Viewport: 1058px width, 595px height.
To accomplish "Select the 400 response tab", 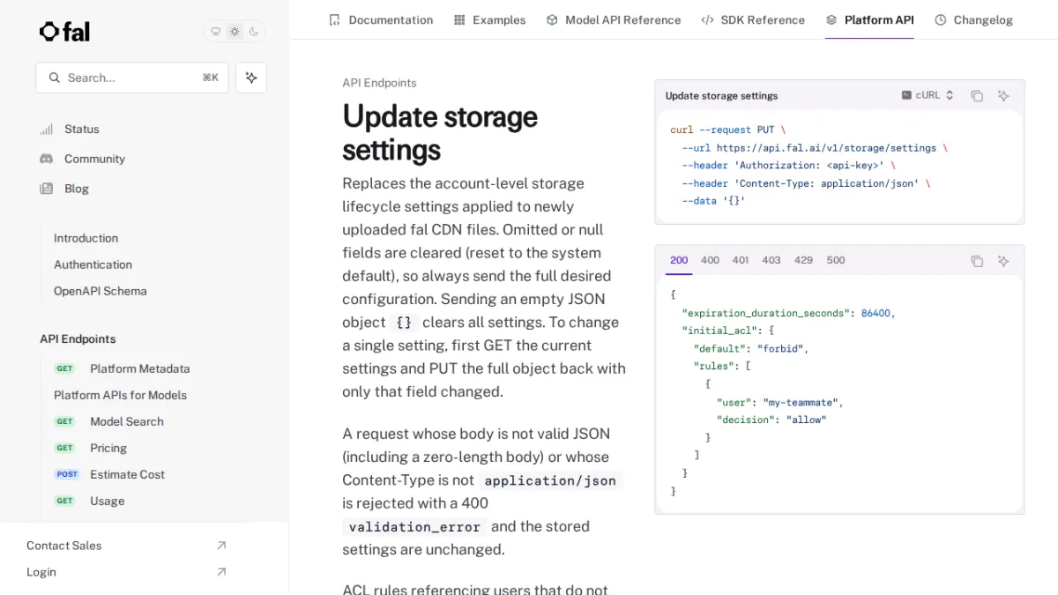I will 710,260.
